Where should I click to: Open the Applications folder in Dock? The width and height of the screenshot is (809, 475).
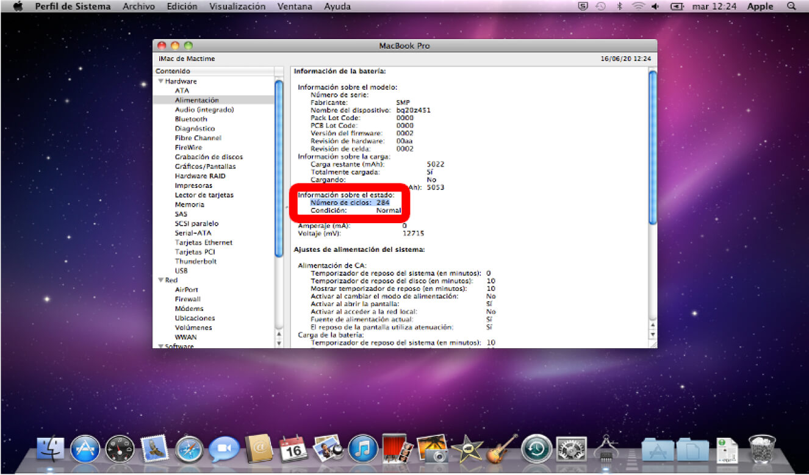[x=658, y=450]
